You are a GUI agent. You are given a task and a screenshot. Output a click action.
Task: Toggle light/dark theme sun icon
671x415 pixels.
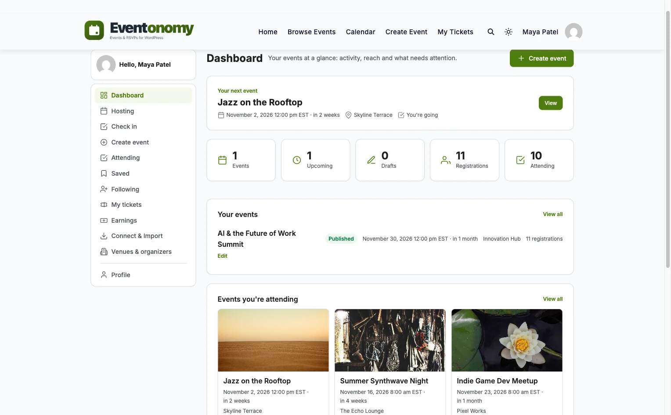click(509, 32)
